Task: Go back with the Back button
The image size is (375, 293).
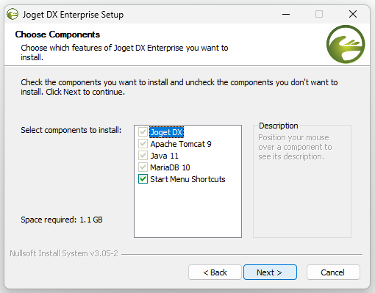Action: pos(215,272)
